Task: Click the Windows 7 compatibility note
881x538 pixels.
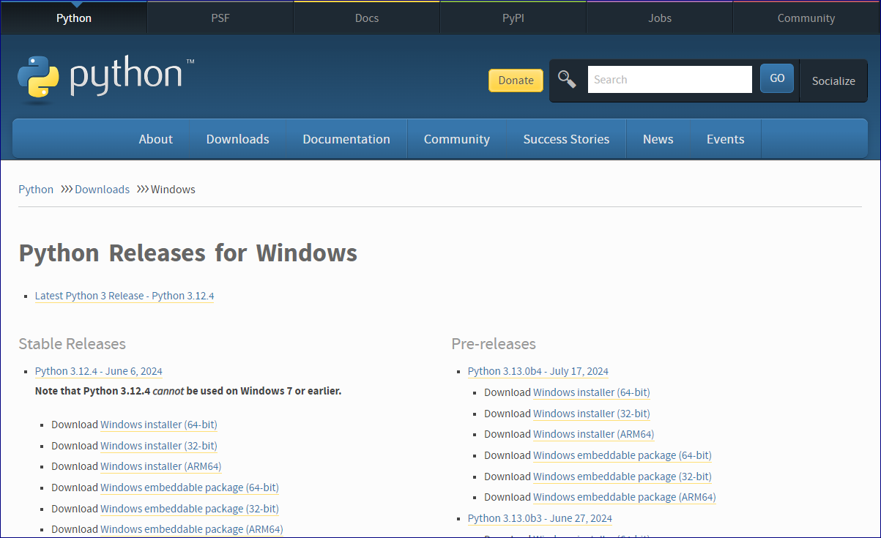Action: [188, 392]
